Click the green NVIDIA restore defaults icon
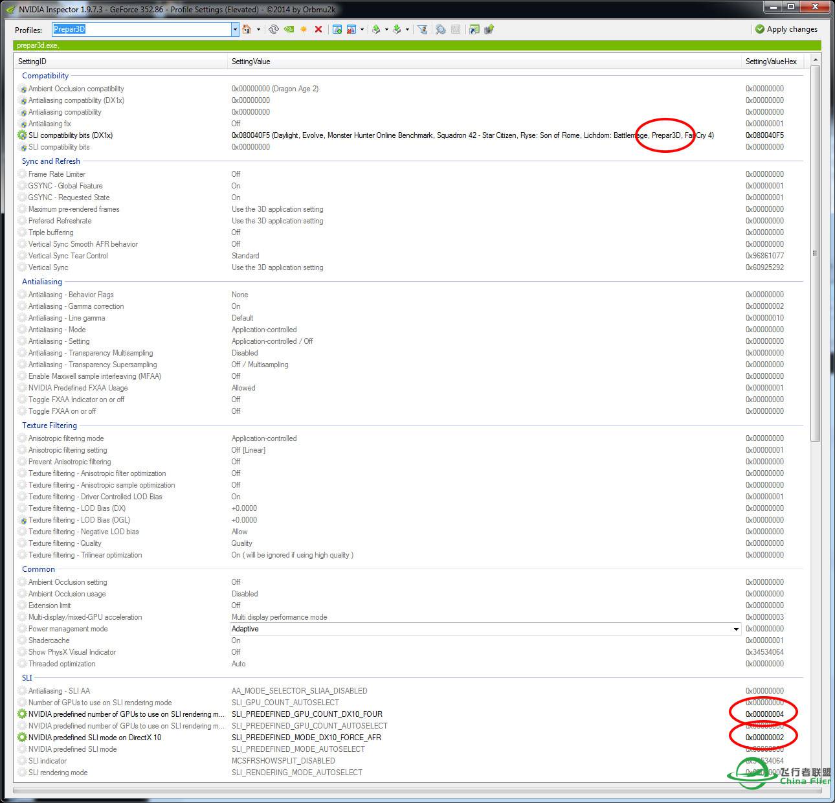The height and width of the screenshot is (803, 835). click(289, 29)
